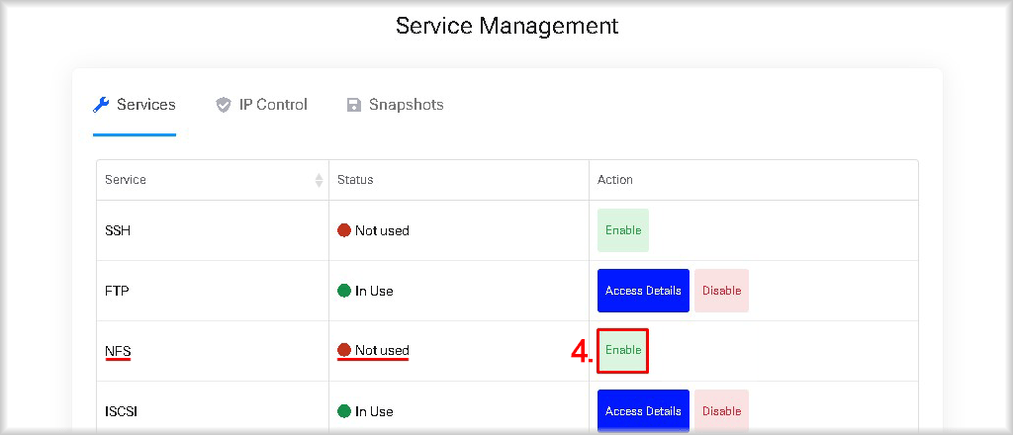1013x435 pixels.
Task: Click green status dot in ISCSI row
Action: (x=343, y=411)
